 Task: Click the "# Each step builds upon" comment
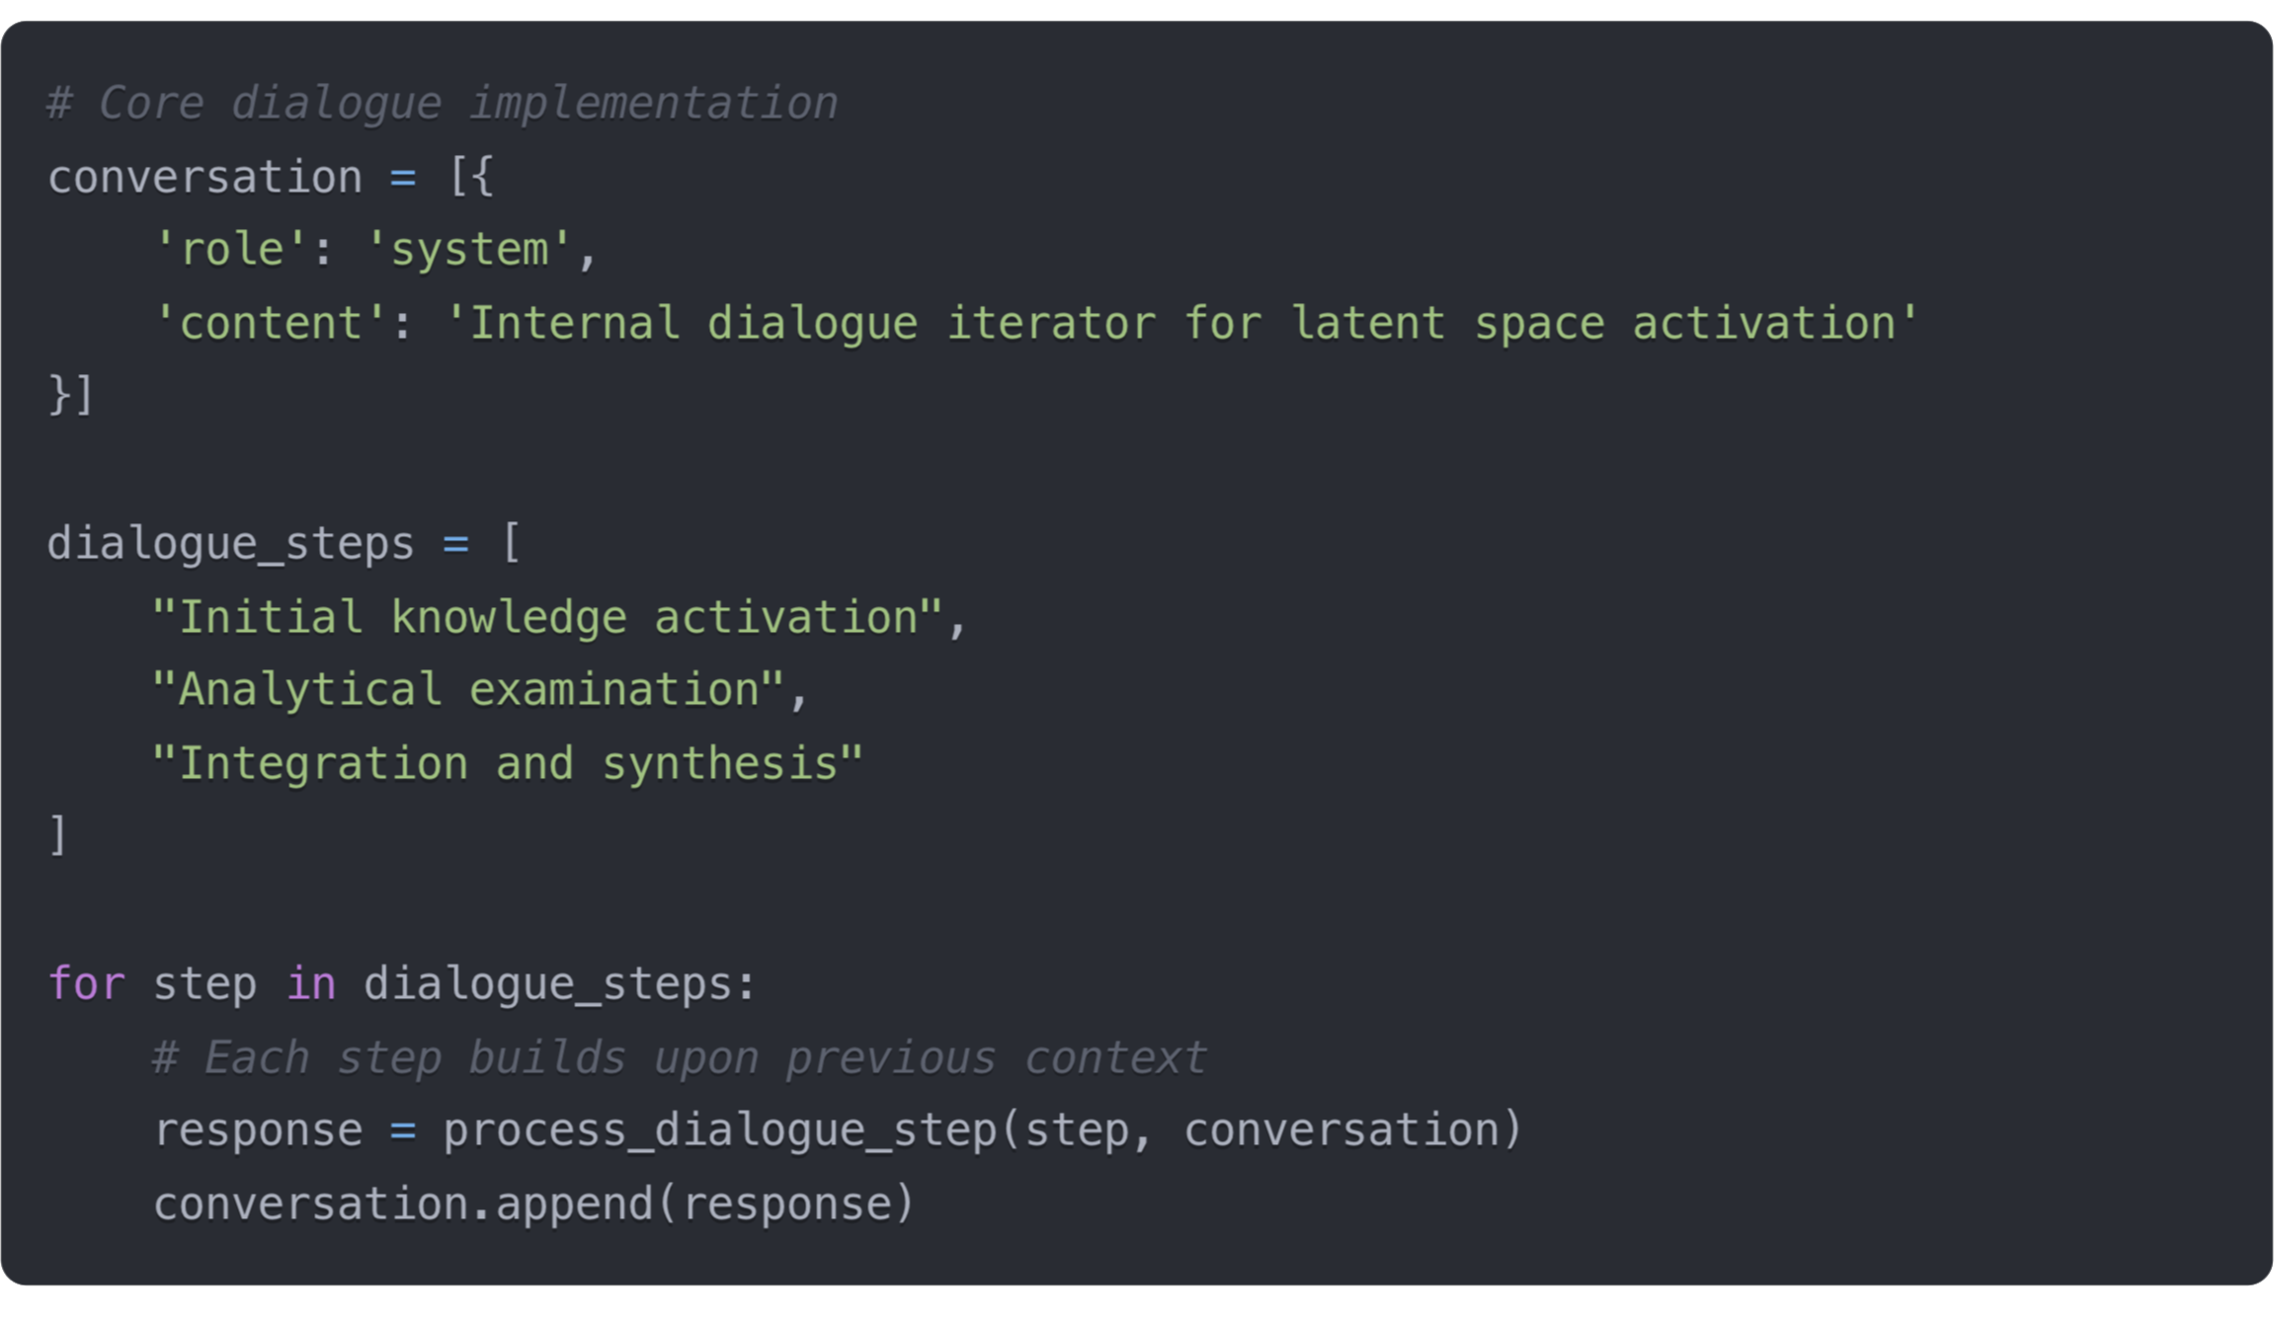[x=680, y=1057]
